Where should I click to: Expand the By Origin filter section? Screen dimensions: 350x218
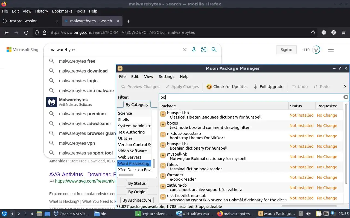pyautogui.click(x=137, y=192)
